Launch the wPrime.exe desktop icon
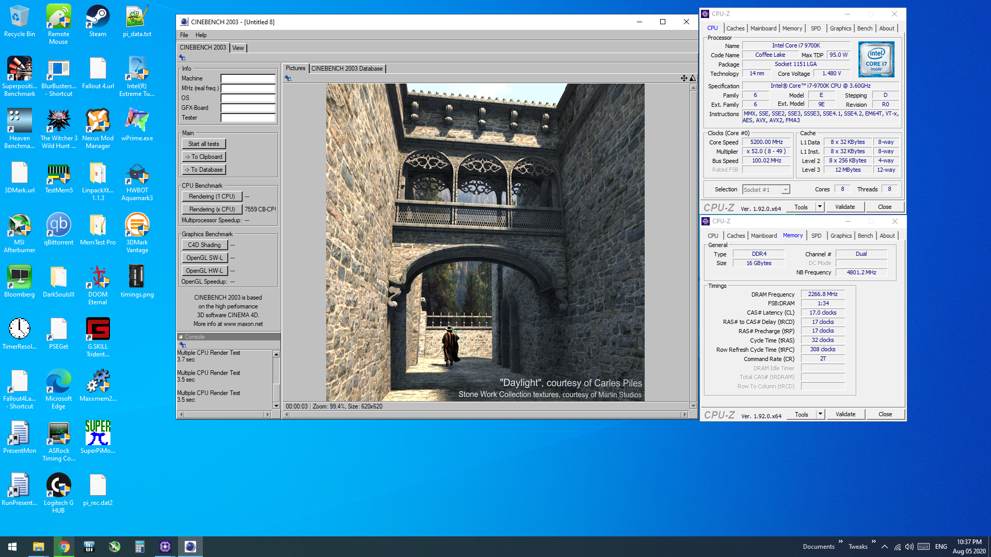991x557 pixels. click(137, 125)
